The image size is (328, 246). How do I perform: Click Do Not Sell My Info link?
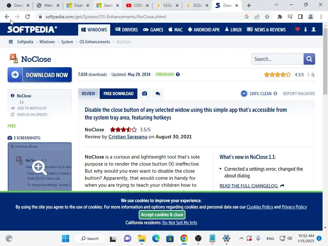coord(180,223)
